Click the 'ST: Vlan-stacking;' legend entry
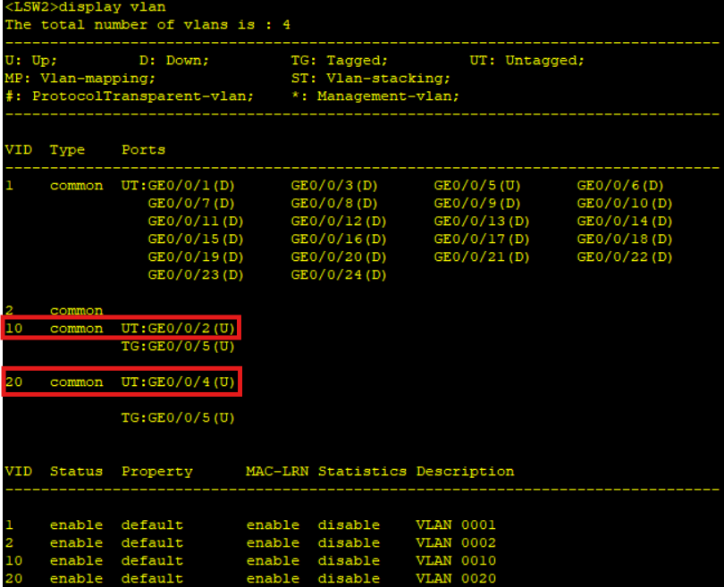This screenshot has height=587, width=724. pyautogui.click(x=371, y=79)
